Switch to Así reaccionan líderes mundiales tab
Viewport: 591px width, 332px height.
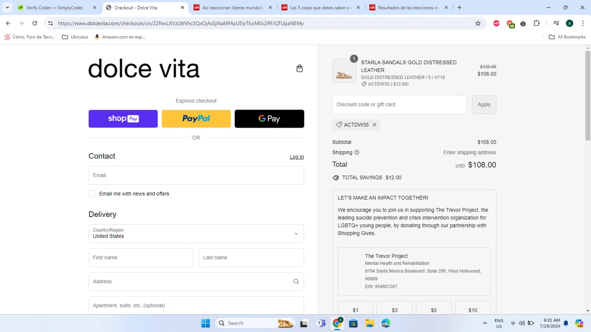point(233,7)
